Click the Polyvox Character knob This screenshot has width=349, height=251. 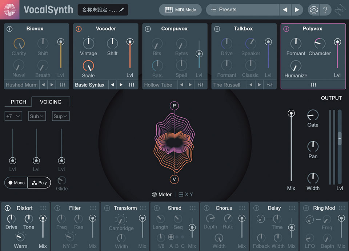(320, 43)
